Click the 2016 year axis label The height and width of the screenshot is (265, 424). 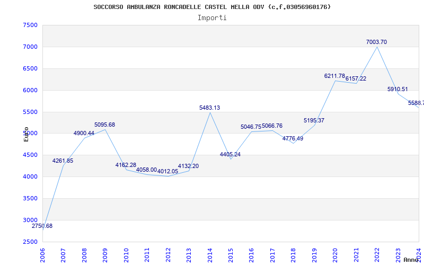251,255
